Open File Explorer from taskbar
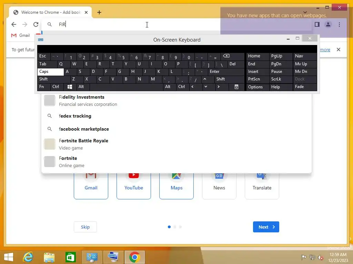 [49, 257]
